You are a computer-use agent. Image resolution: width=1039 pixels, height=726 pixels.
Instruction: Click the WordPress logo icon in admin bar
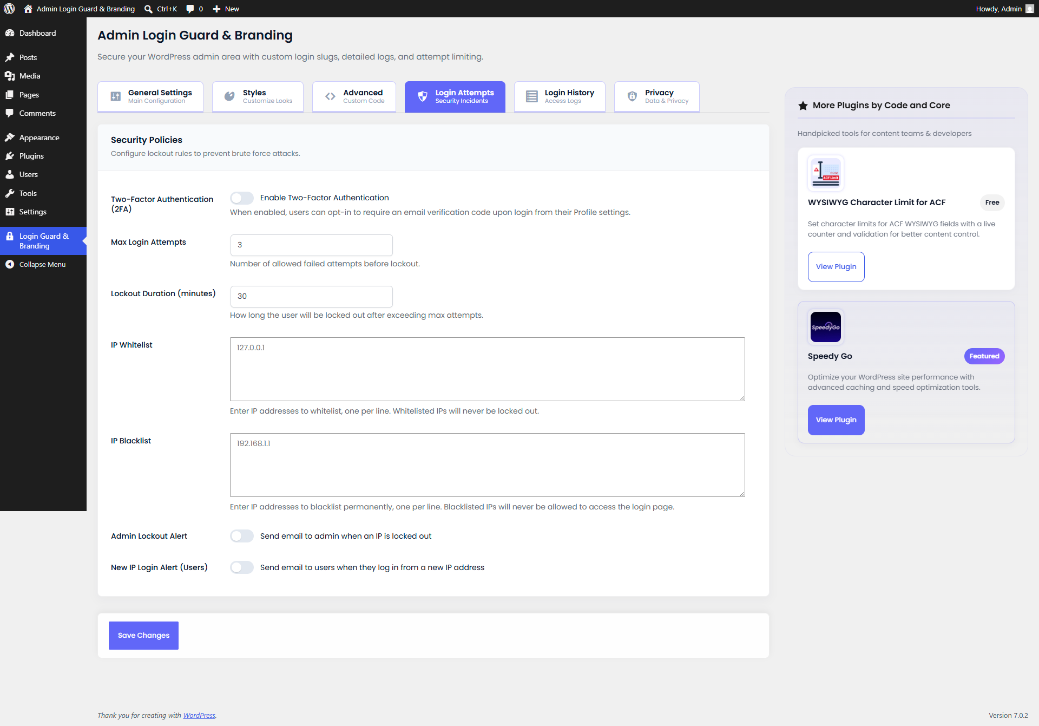pyautogui.click(x=9, y=9)
